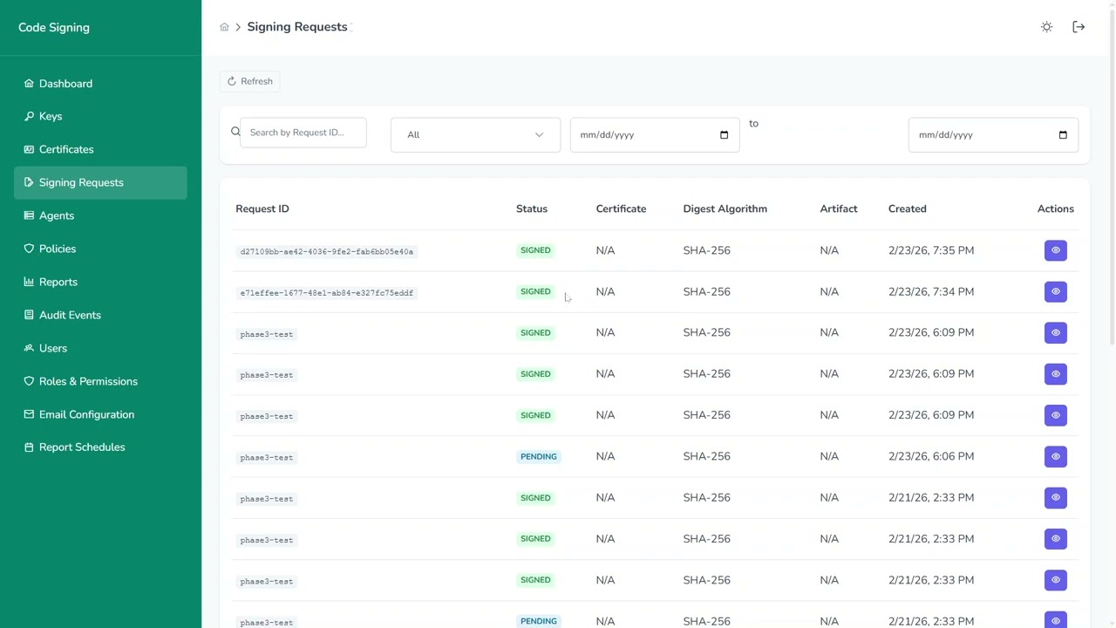
Task: Click SIGNED badge of d27109bb row
Action: point(535,250)
